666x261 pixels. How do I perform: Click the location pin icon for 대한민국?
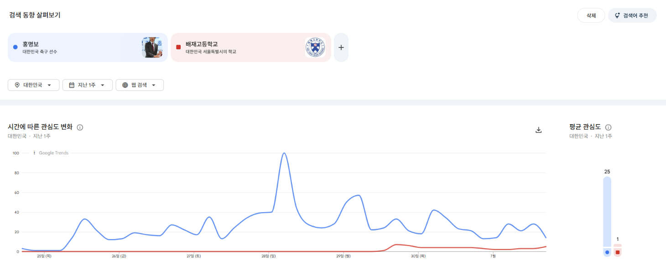[17, 85]
